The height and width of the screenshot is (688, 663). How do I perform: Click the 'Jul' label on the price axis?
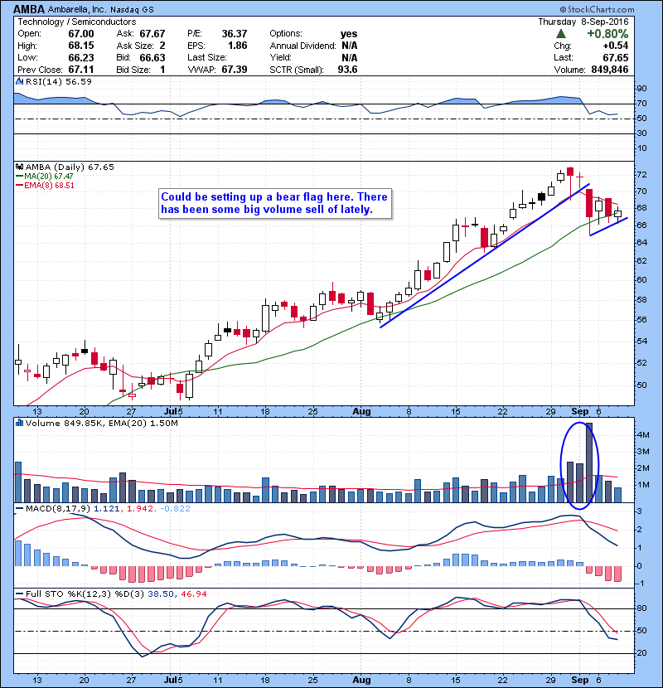(171, 412)
